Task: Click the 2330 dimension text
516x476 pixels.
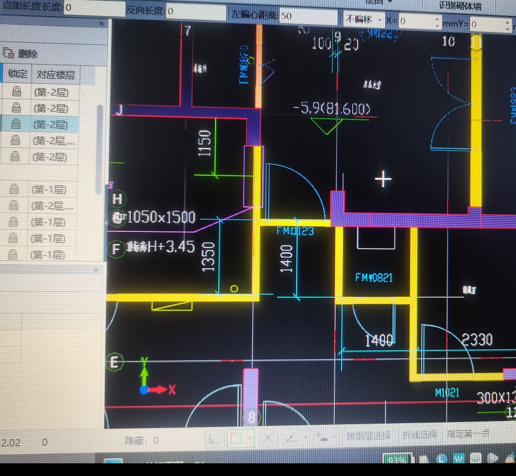Action: (x=477, y=339)
